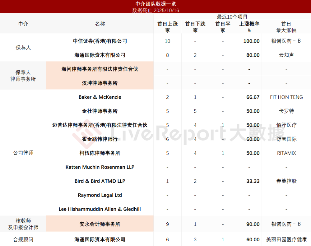The height and width of the screenshot is (246, 311).
Task: Select the 核数师及申报会计师 category cell
Action: (x=23, y=224)
